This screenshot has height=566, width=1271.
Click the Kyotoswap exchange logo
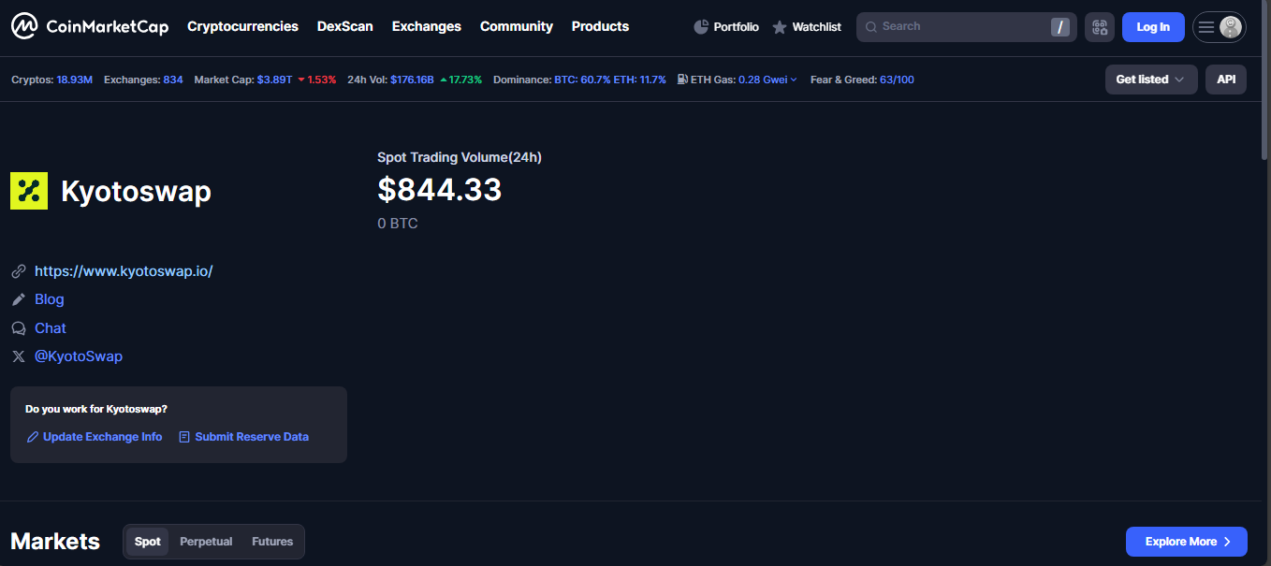[x=29, y=191]
